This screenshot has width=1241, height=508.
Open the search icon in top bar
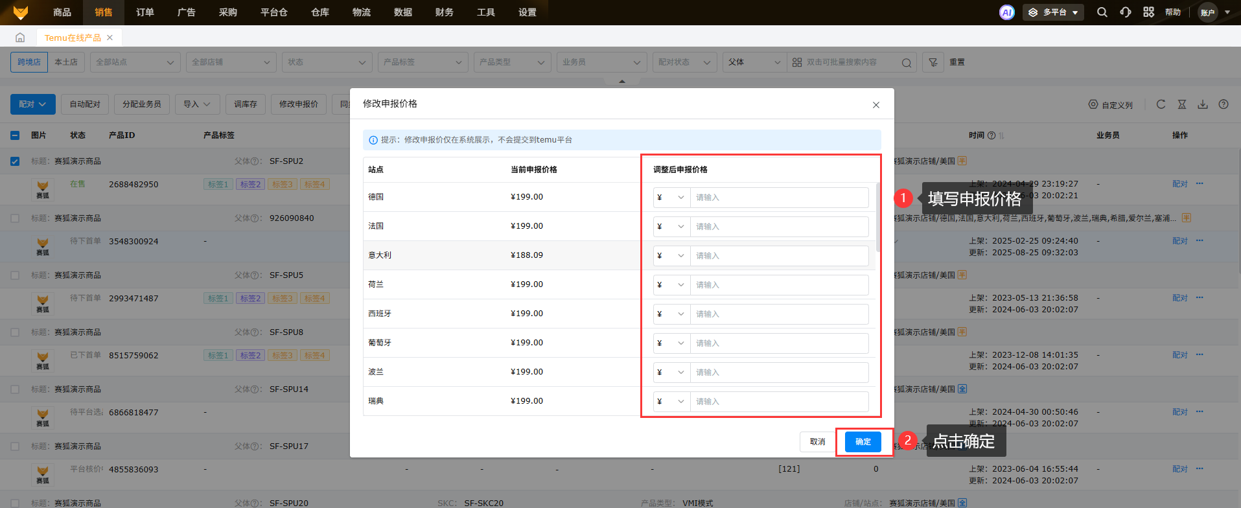click(1102, 12)
